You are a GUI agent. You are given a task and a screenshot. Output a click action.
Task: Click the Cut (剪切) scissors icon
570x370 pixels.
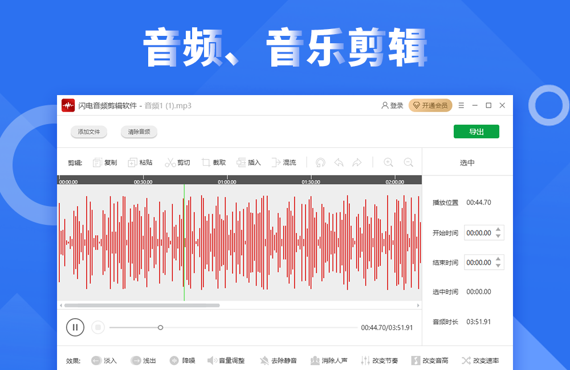click(x=170, y=163)
